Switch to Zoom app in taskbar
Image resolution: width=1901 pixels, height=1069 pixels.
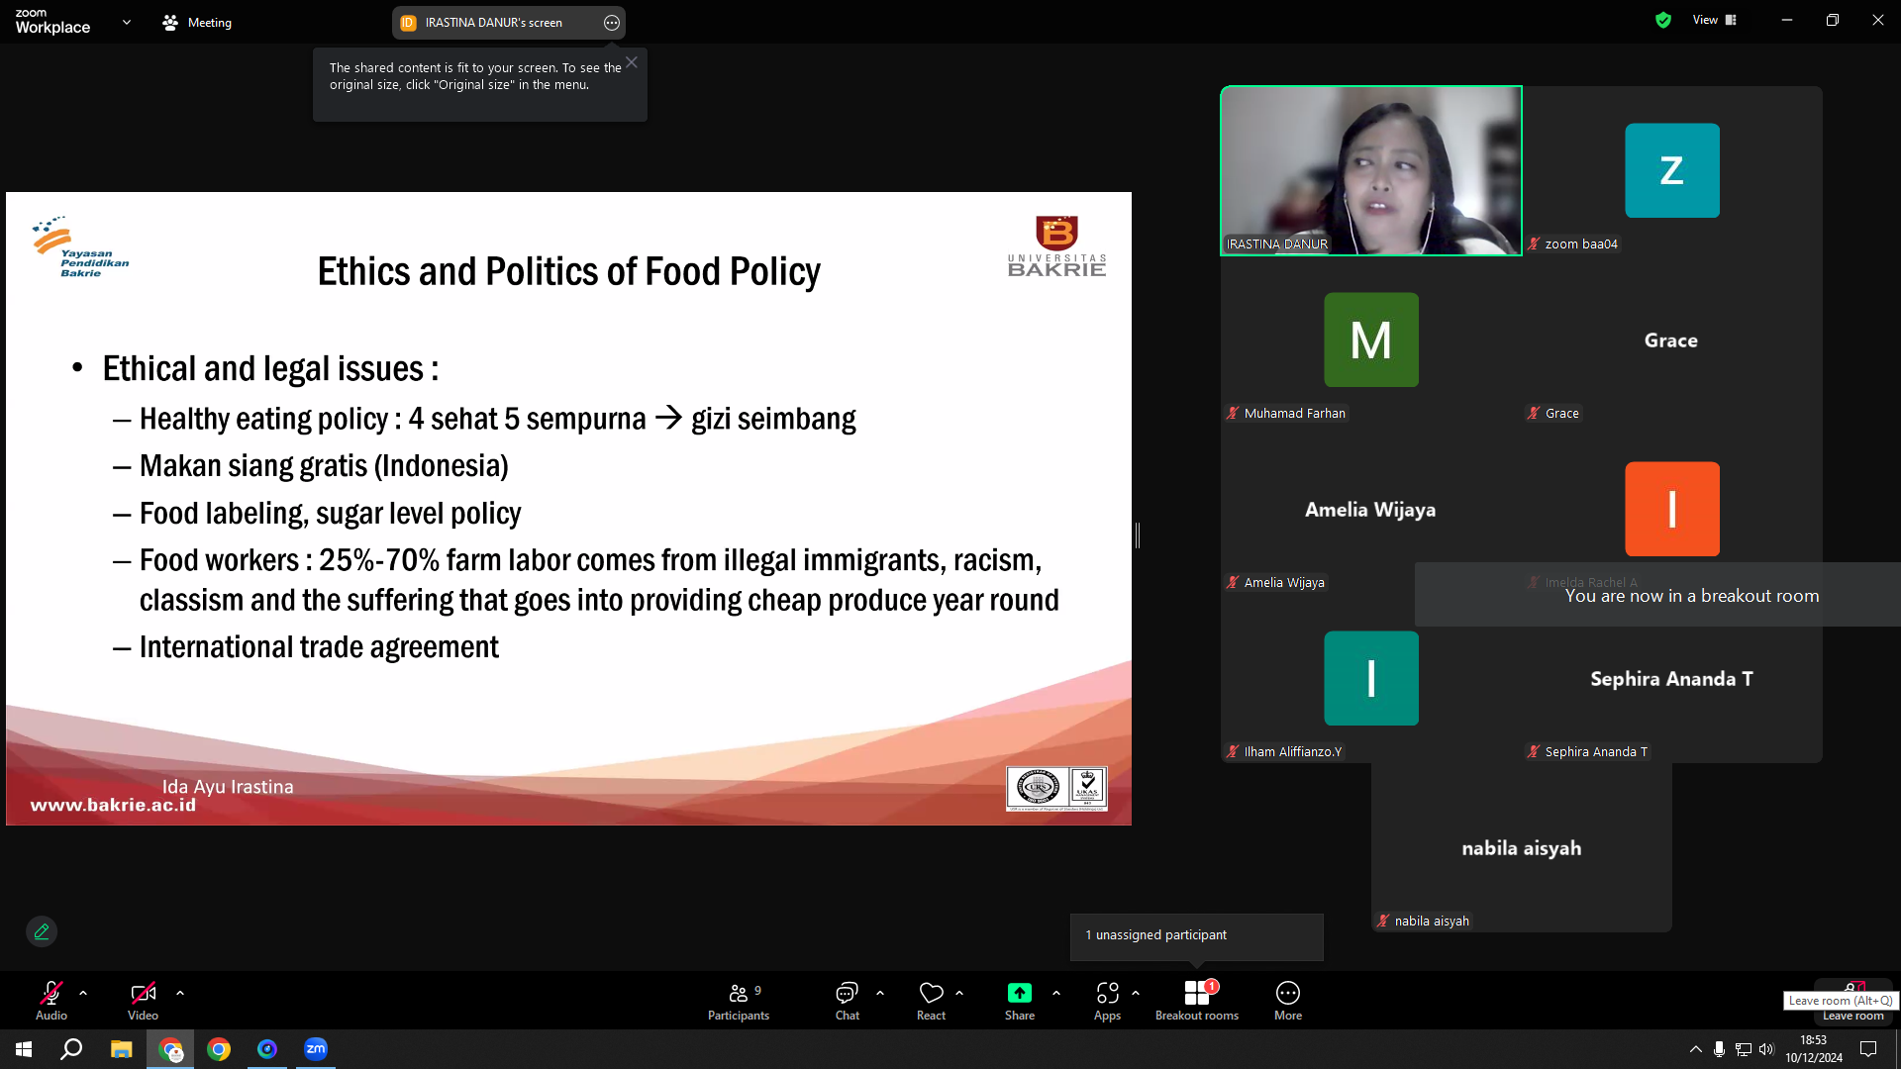click(x=316, y=1049)
